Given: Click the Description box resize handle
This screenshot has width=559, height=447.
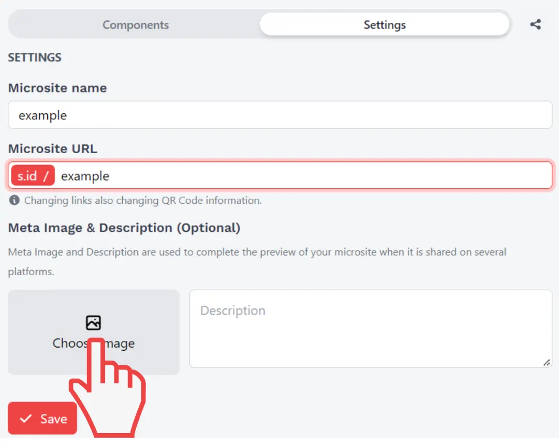Looking at the screenshot, I should click(547, 363).
